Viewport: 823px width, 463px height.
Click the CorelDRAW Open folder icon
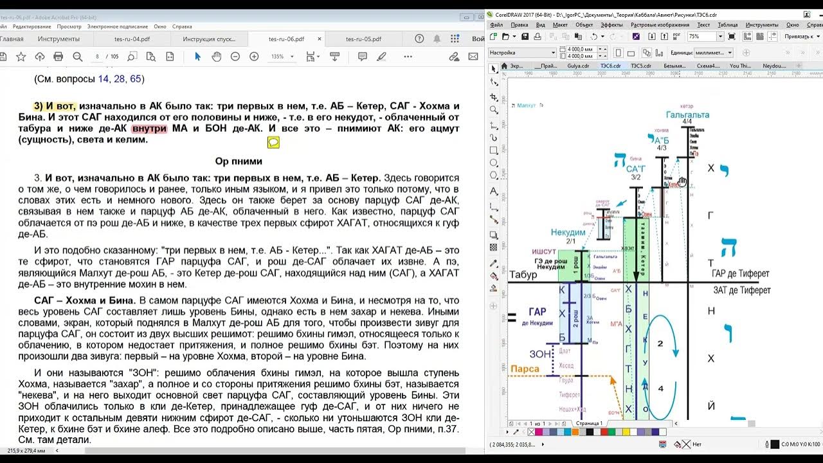click(x=506, y=37)
